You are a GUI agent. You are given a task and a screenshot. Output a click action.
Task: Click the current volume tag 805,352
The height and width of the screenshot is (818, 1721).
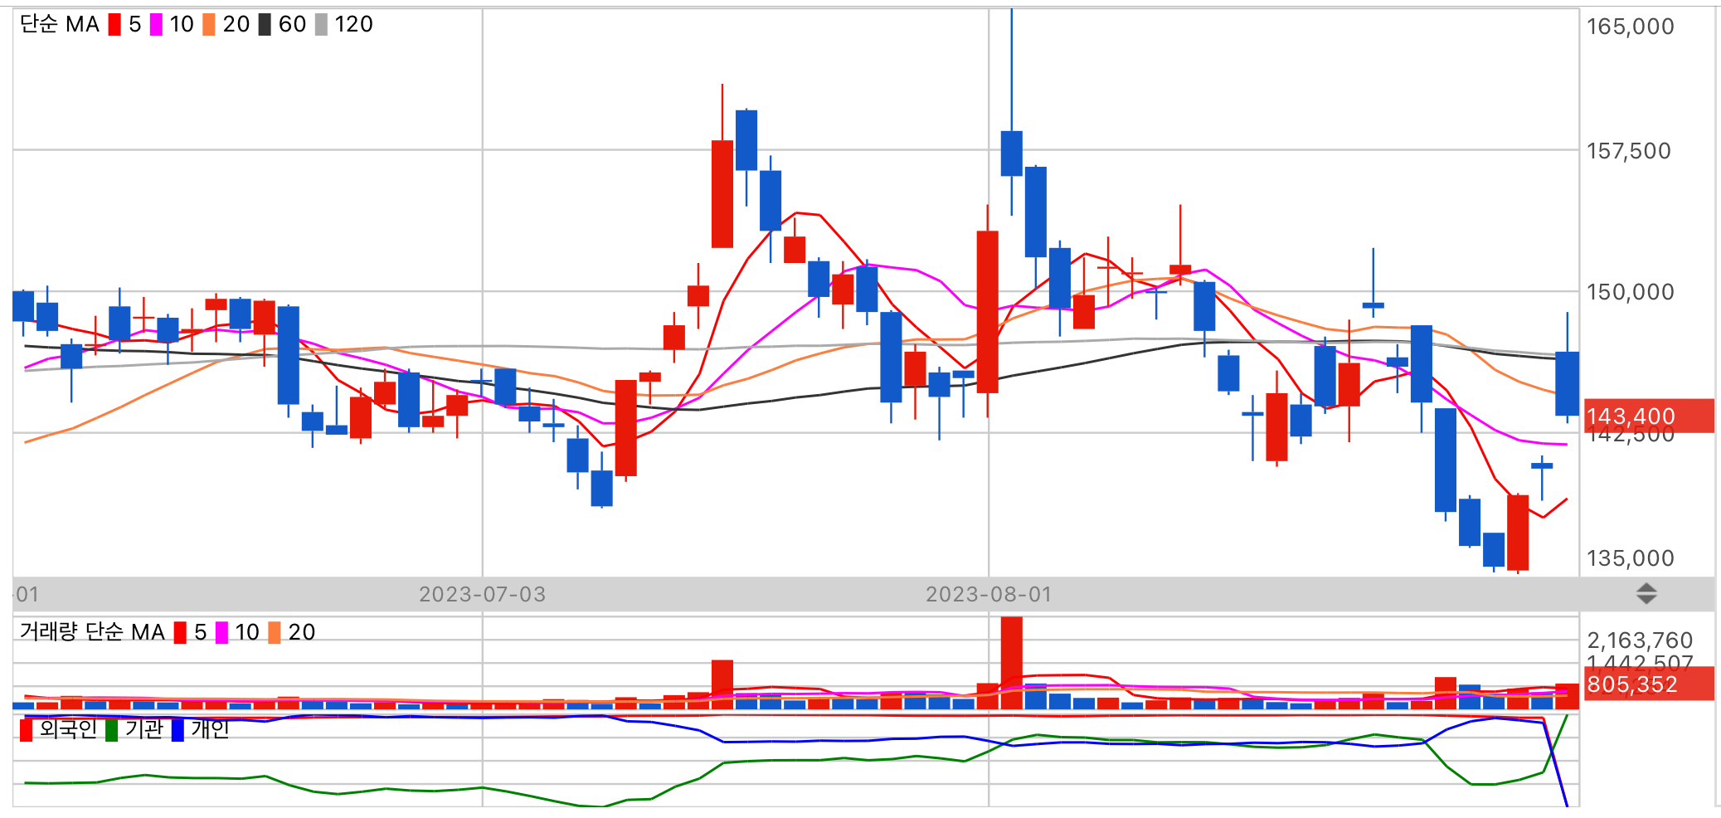[x=1649, y=684]
